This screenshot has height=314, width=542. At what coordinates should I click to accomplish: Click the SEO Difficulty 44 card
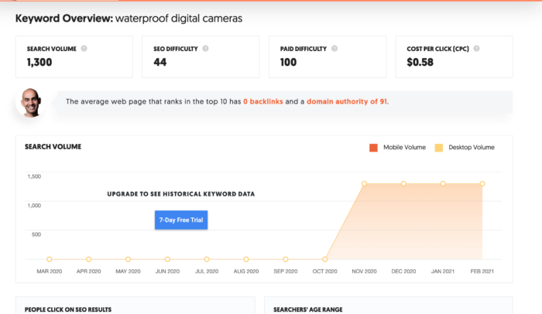tap(201, 56)
